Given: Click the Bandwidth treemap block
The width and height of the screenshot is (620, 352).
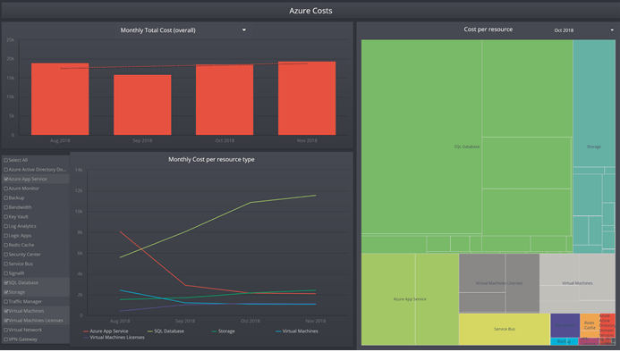Looking at the screenshot, I should pos(565,325).
